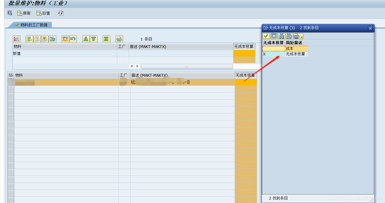The height and width of the screenshot is (203, 385).
Task: Click the horizontal scrollbar thumb of the upper table
Action: (x=187, y=66)
